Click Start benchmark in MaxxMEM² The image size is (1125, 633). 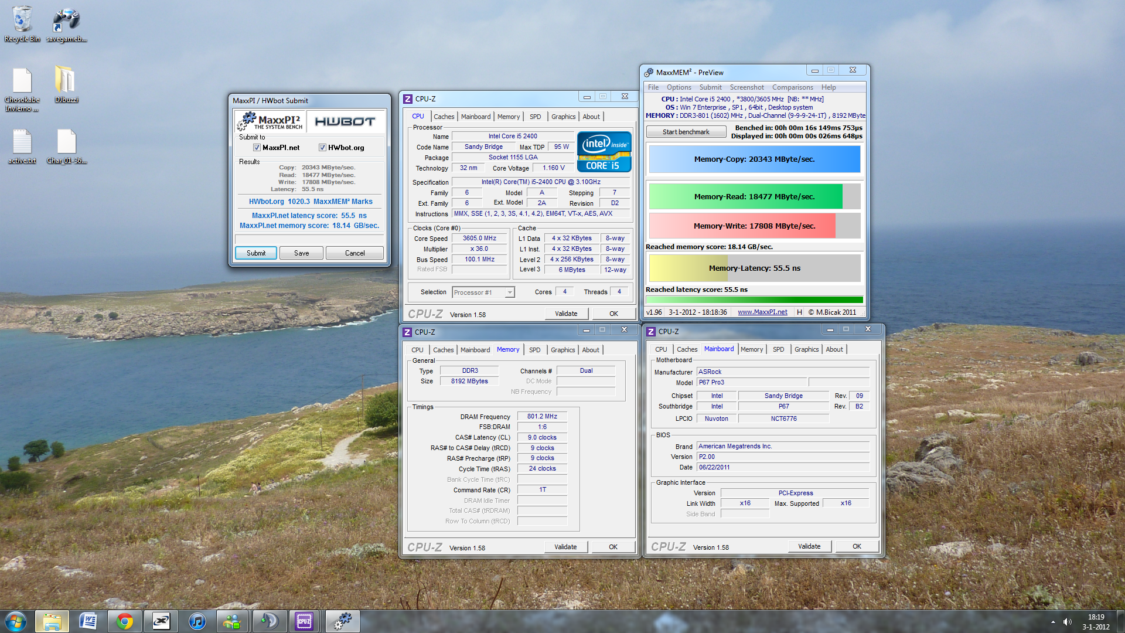(x=686, y=132)
